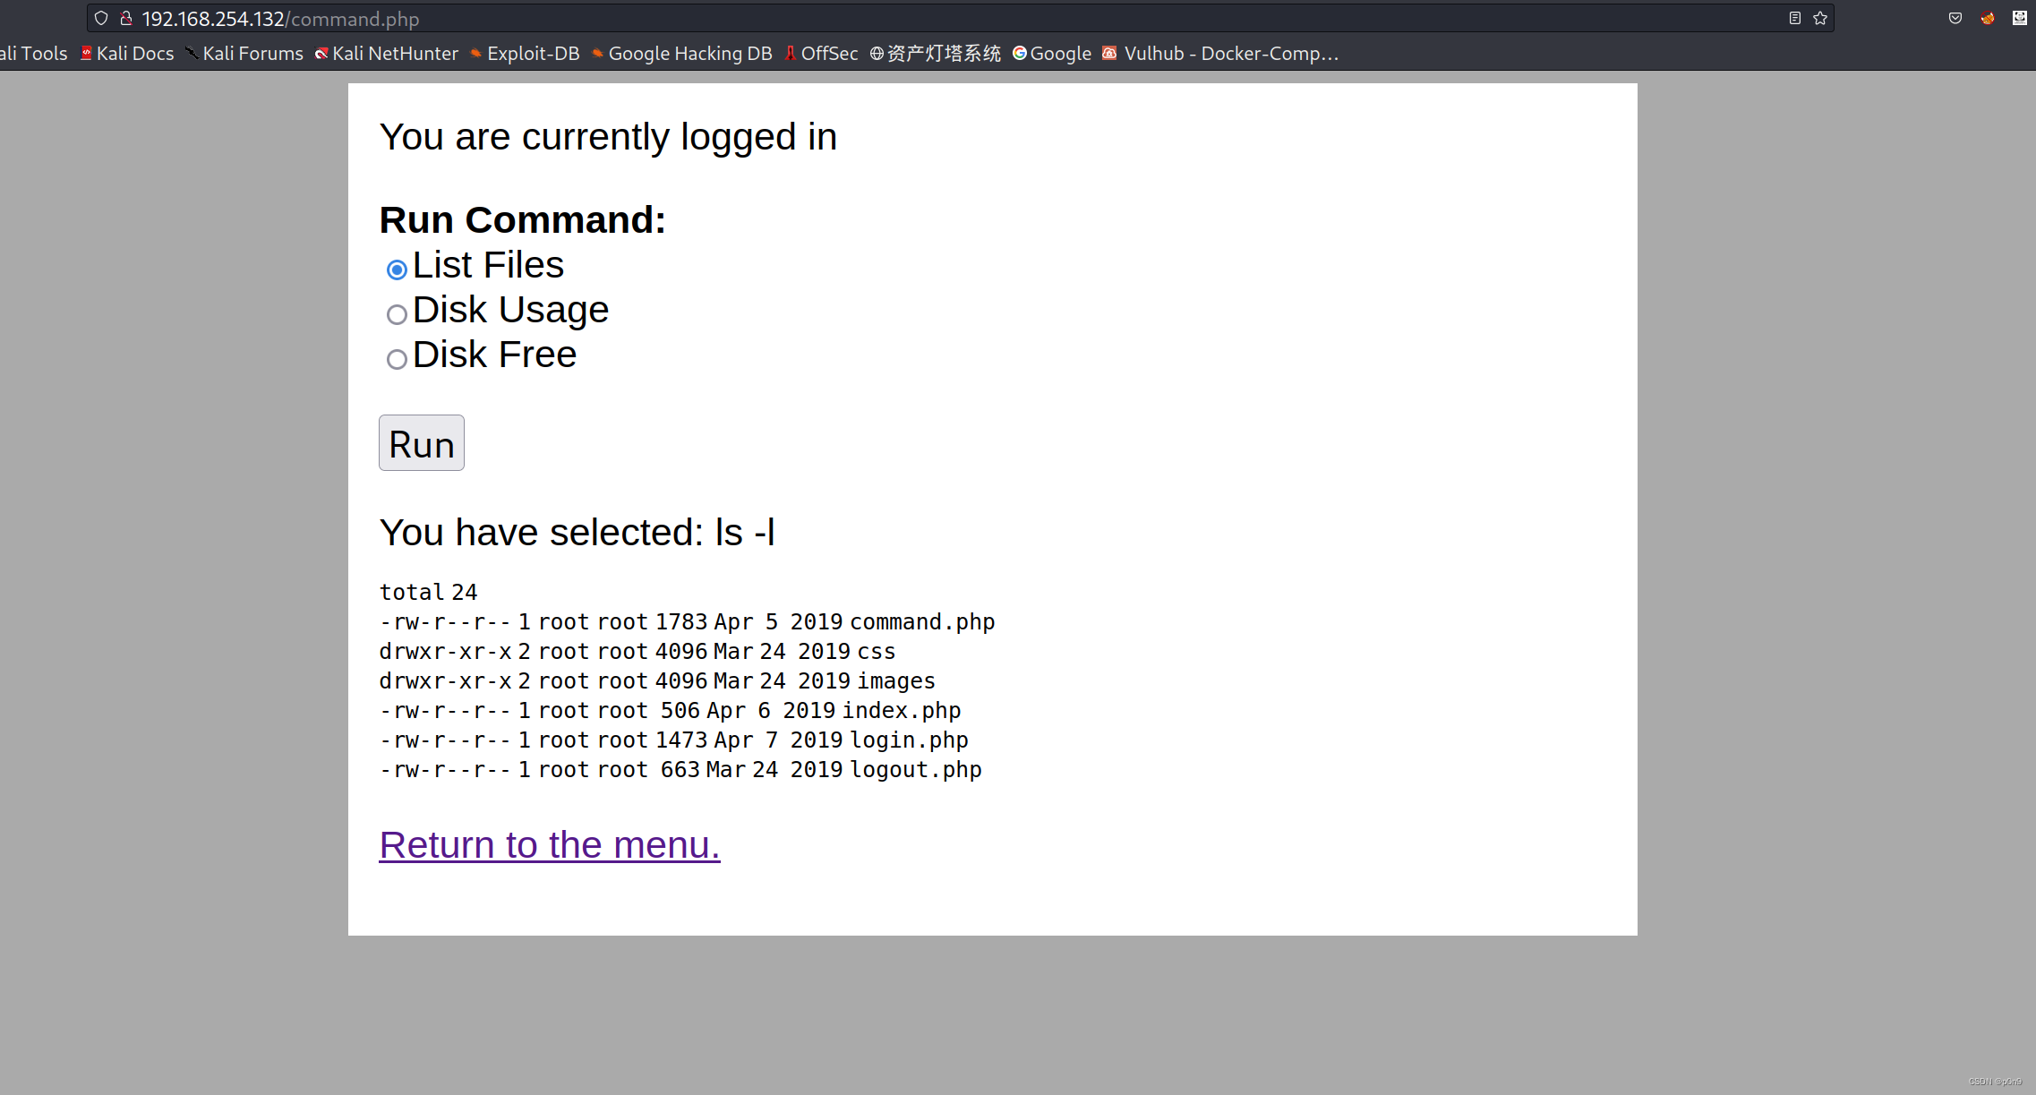Select the Disk Usage radio option
Viewport: 2036px width, 1095px height.
pyautogui.click(x=397, y=314)
